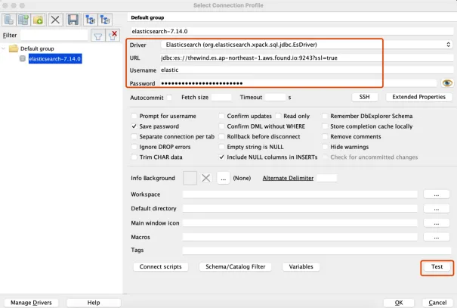The image size is (457, 308).
Task: Pick Info Background color swatch
Action: coord(190,178)
